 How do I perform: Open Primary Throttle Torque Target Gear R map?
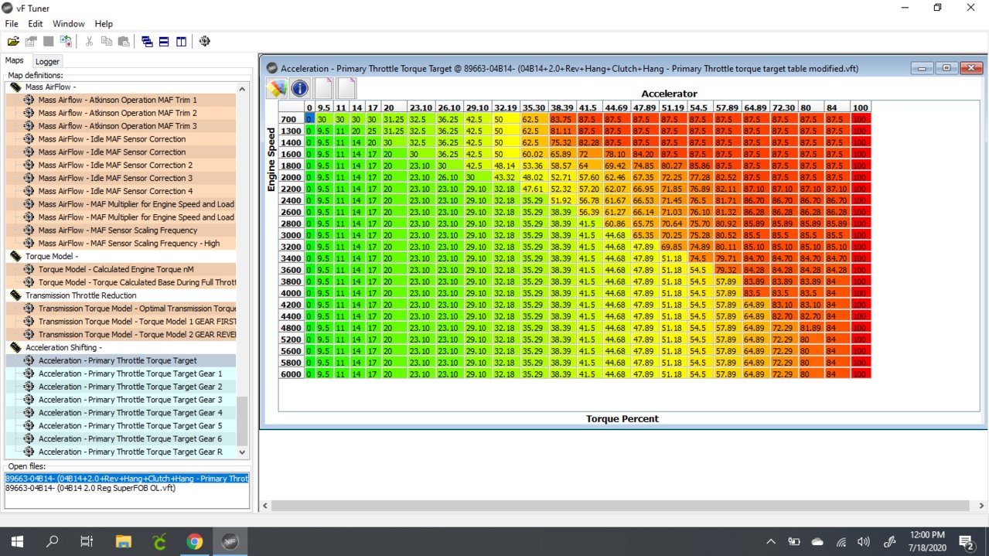click(130, 452)
